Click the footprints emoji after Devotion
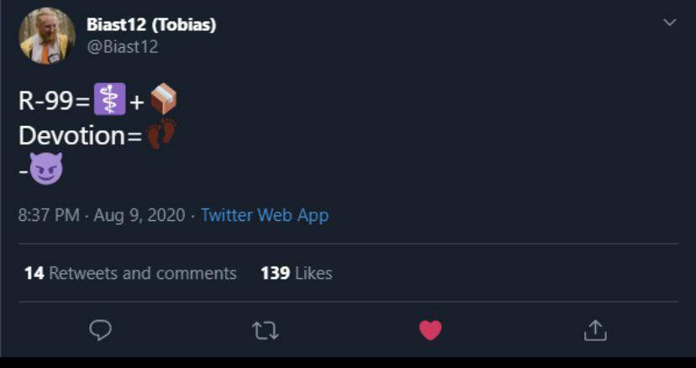 coord(161,134)
